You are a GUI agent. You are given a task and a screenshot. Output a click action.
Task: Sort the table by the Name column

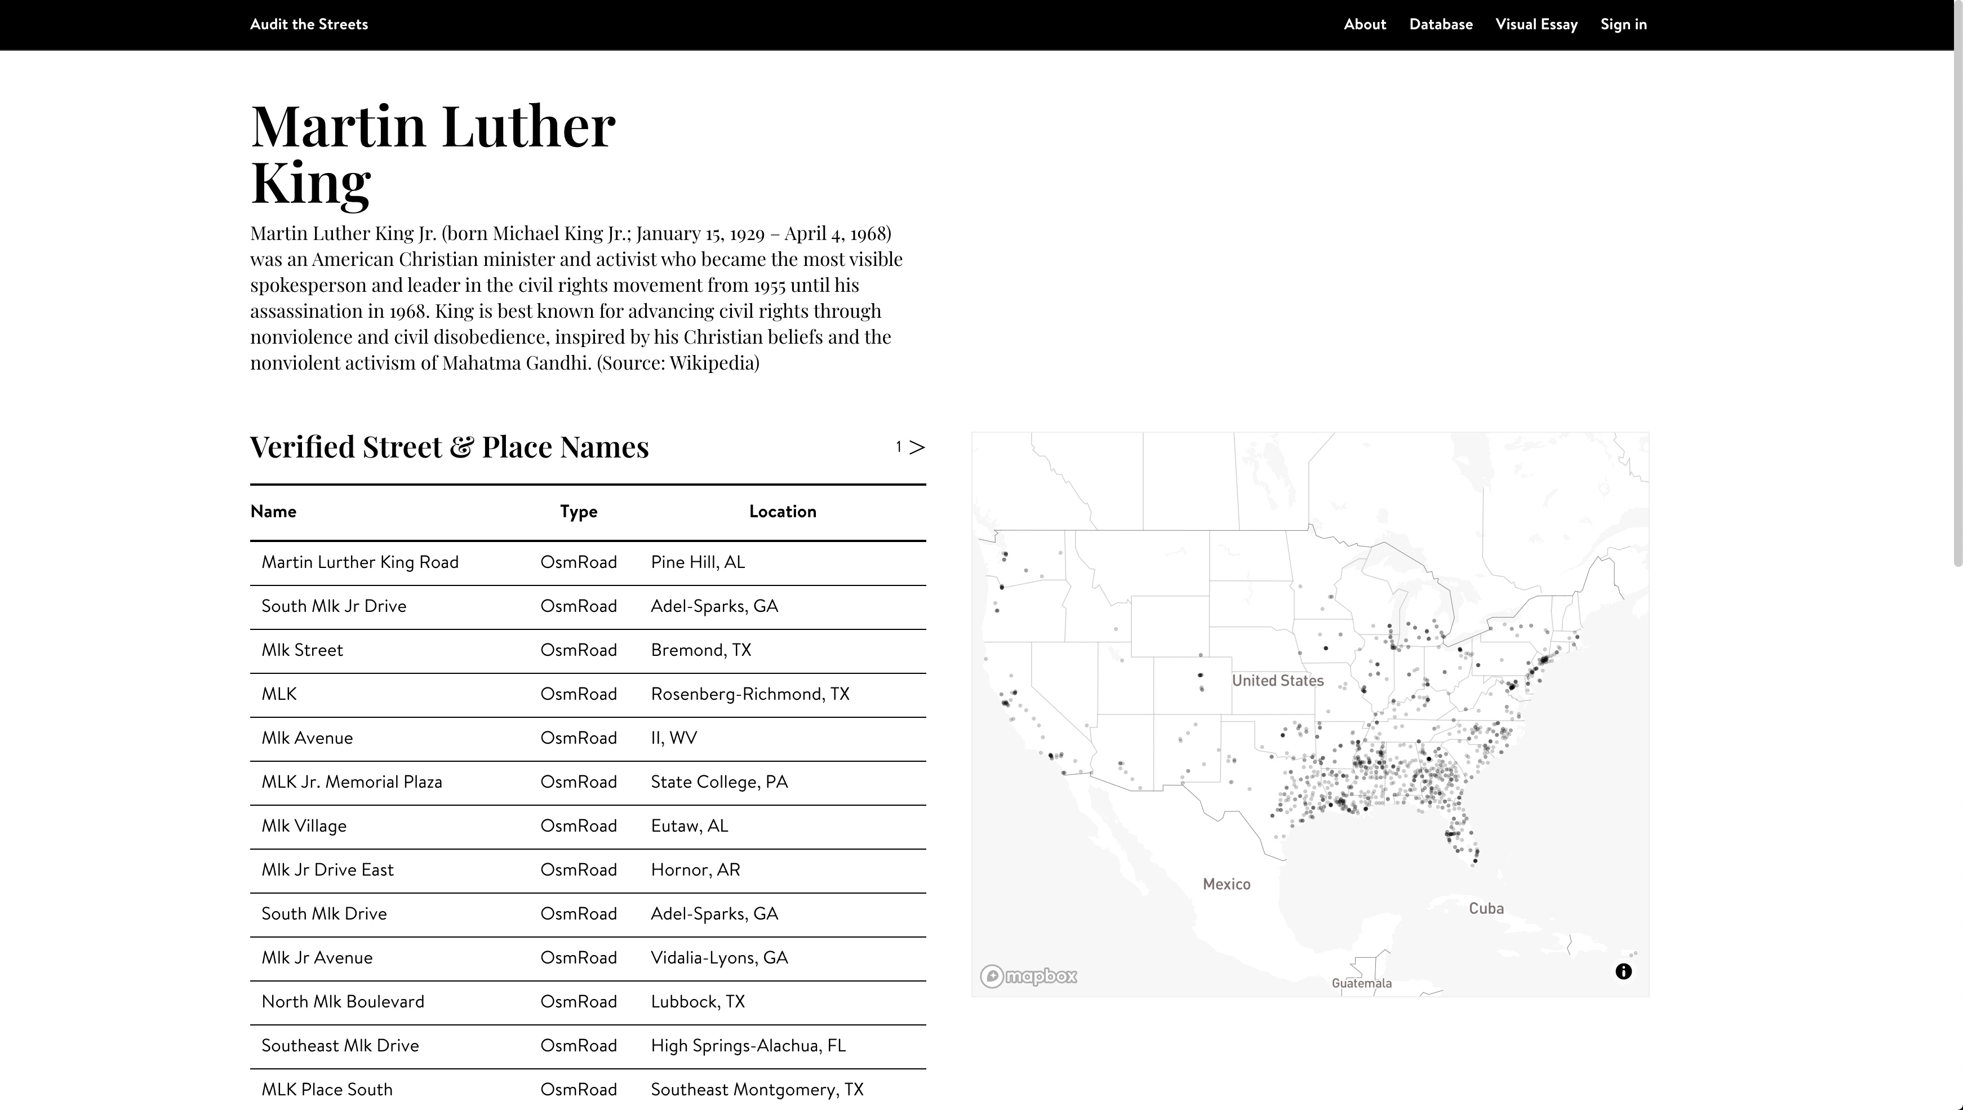tap(273, 512)
